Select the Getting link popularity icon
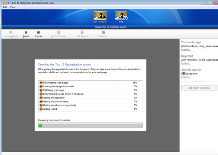The image size is (218, 155). 41,98
